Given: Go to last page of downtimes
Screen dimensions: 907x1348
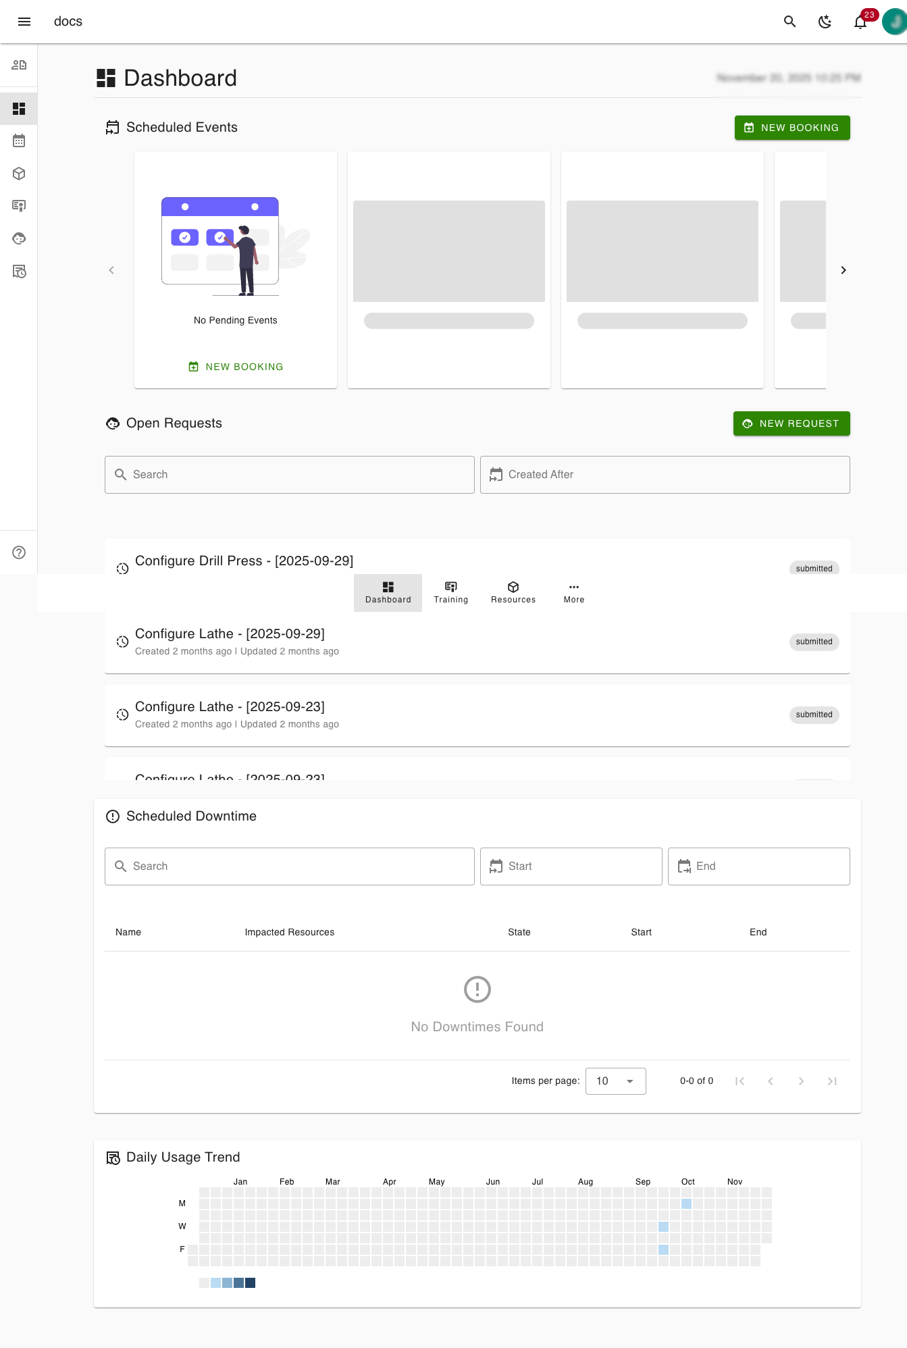Looking at the screenshot, I should pos(832,1081).
